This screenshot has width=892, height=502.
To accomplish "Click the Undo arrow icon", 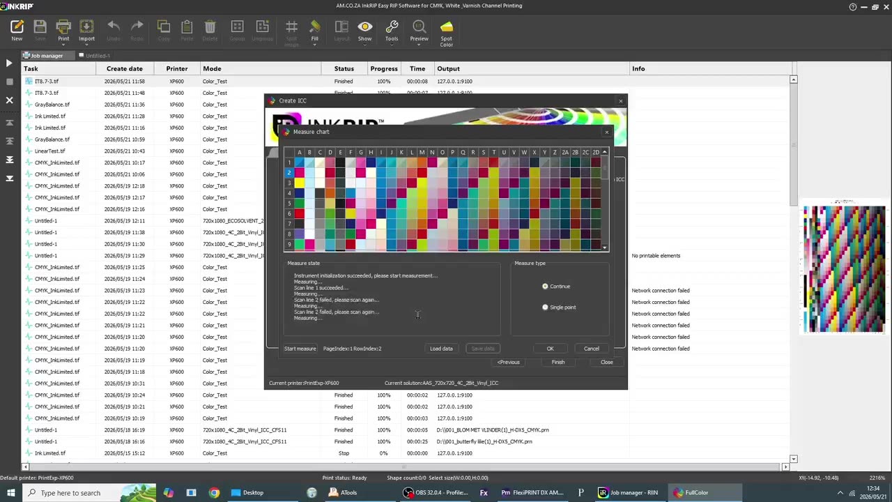I will click(x=114, y=27).
